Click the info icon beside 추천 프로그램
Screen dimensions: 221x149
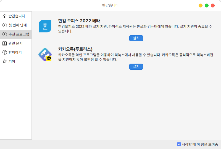click(4, 34)
